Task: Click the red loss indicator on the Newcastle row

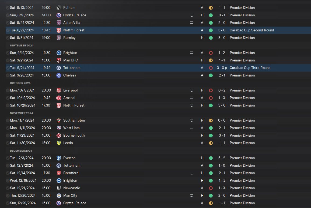Action: [x=211, y=188]
